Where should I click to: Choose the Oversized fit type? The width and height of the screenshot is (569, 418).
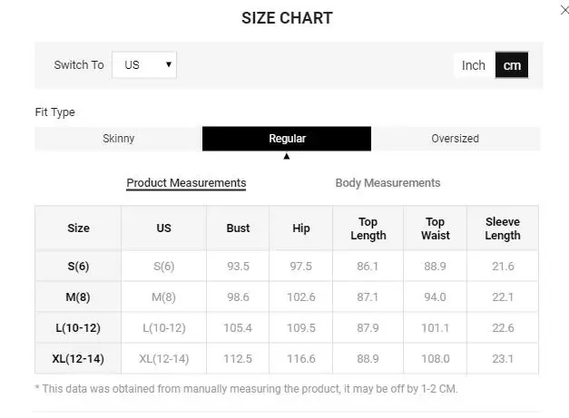coord(455,139)
